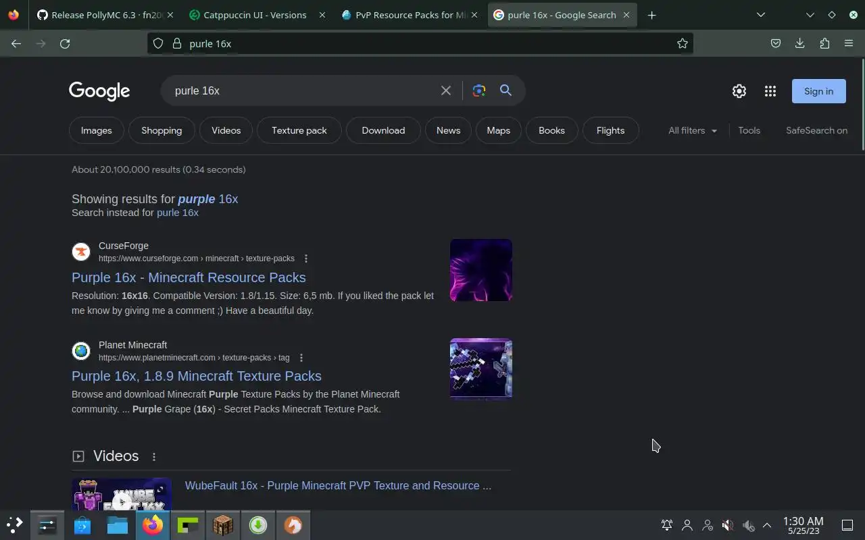Search by image with Google Lens
The image size is (865, 540).
point(479,90)
